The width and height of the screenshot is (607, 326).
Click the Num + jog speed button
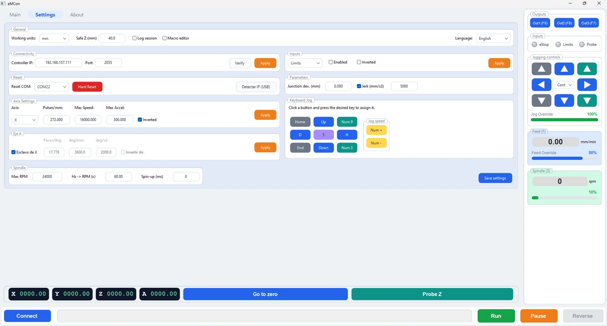(376, 130)
